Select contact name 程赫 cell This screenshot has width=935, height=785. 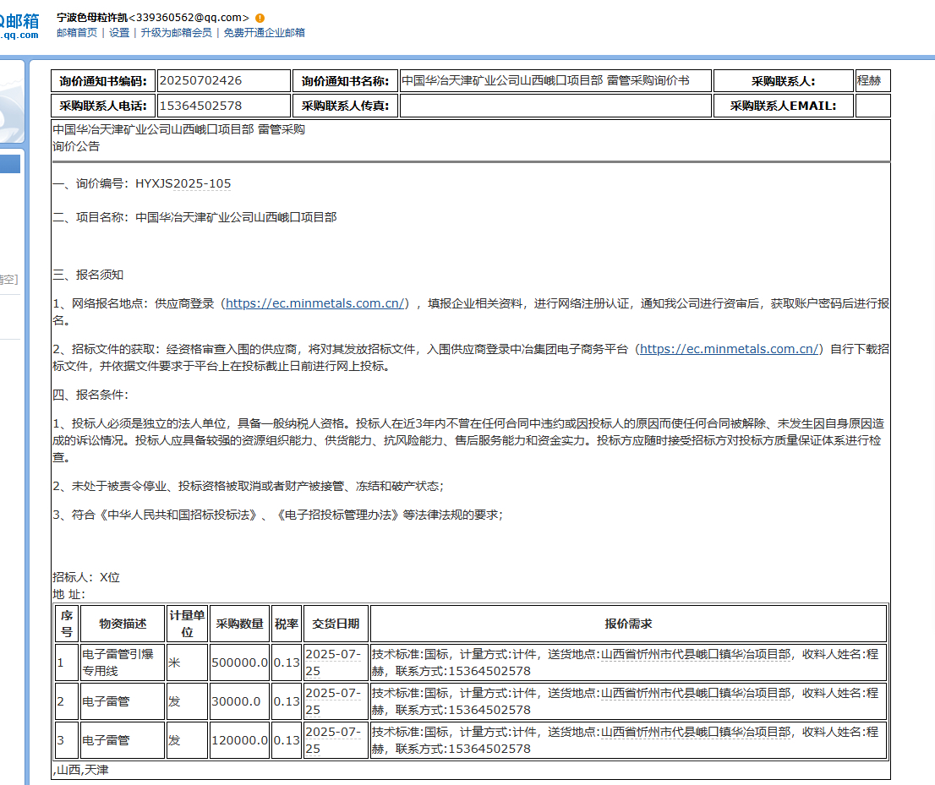(x=873, y=81)
